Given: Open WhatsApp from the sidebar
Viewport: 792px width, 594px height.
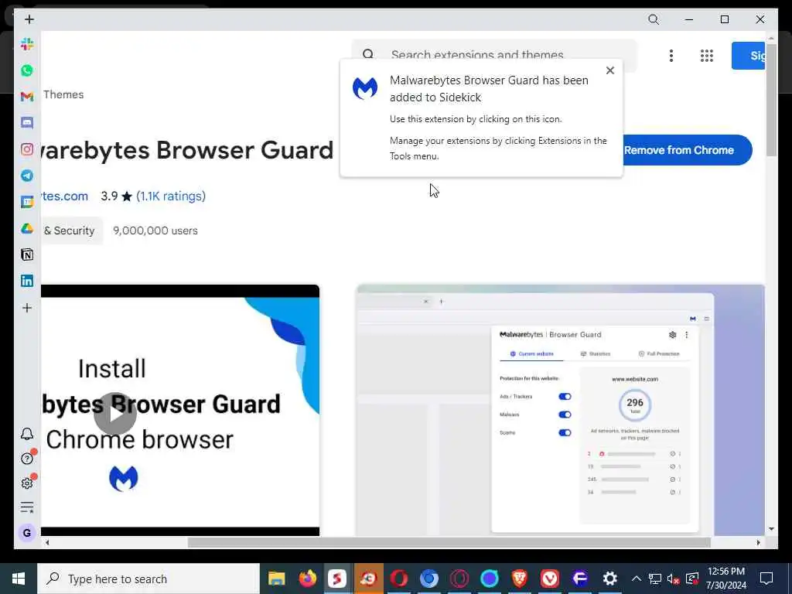Looking at the screenshot, I should click(27, 70).
